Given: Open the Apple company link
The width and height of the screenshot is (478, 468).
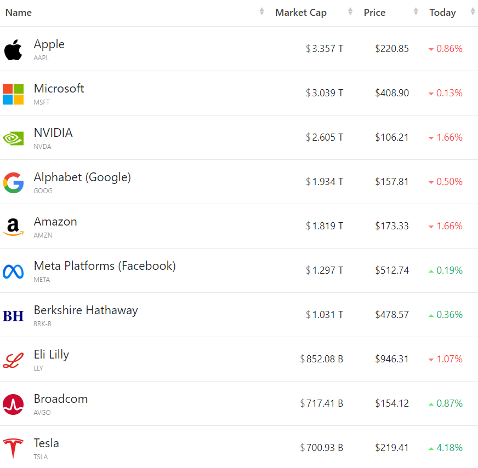Looking at the screenshot, I should (x=49, y=44).
